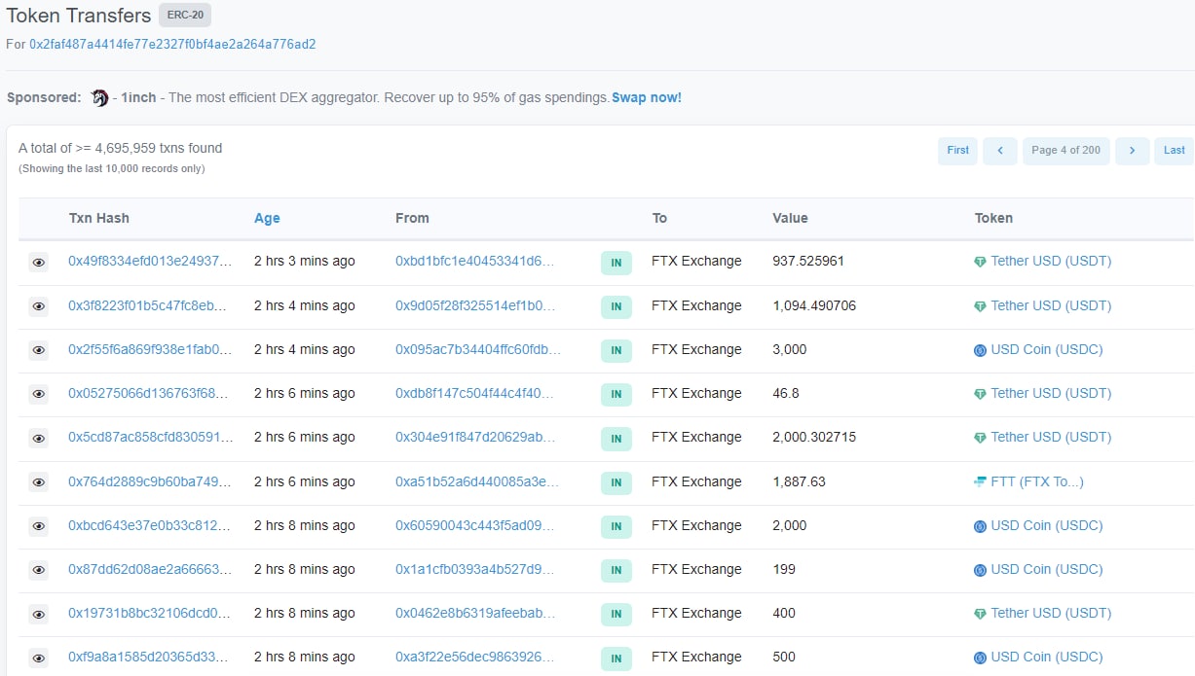Click the value 1,887.63

[799, 481]
